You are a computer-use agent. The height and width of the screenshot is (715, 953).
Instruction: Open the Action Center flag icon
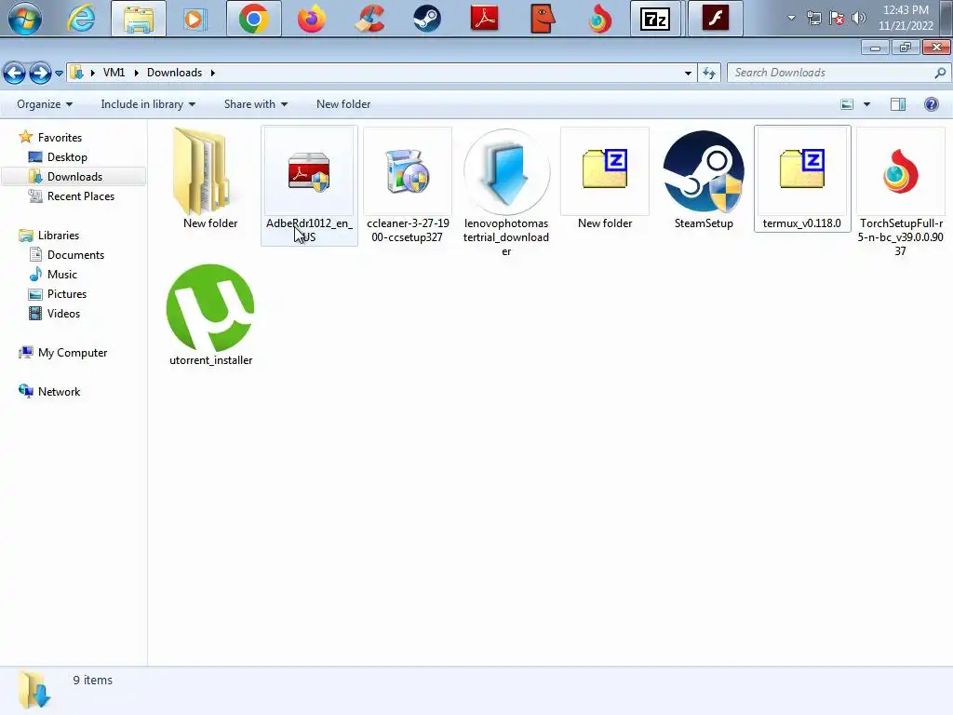click(837, 18)
